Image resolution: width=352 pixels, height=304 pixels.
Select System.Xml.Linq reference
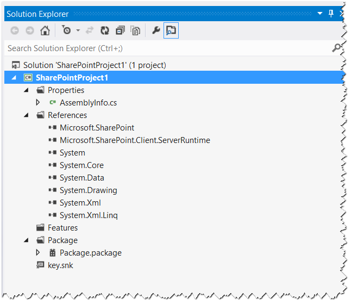click(x=89, y=215)
